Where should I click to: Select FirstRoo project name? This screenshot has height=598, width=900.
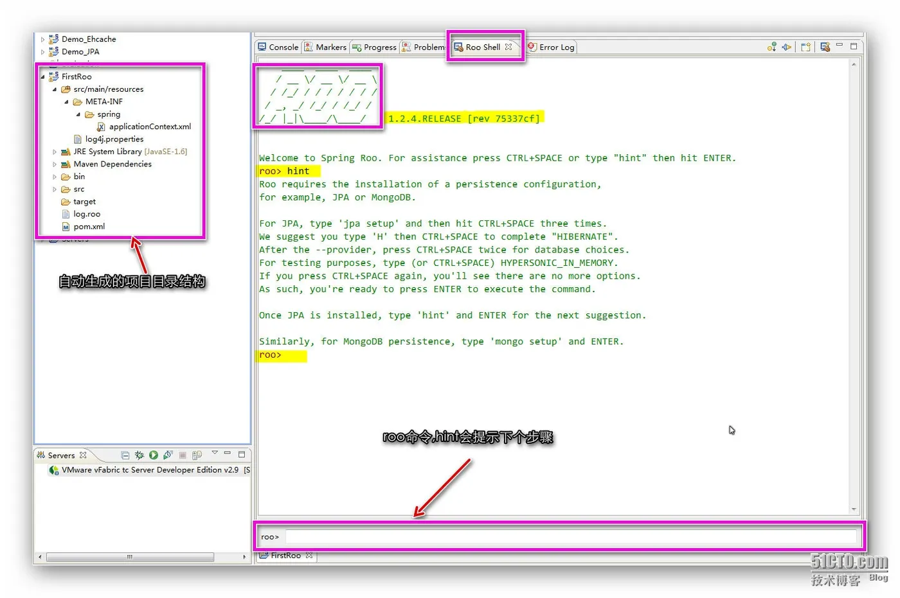(x=76, y=76)
